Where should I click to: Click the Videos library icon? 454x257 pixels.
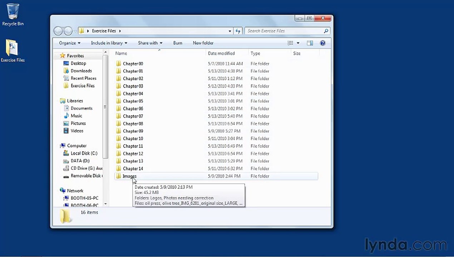coord(66,131)
